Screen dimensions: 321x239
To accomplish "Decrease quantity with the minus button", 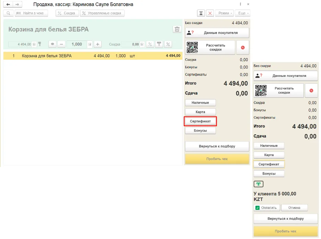I will [x=61, y=44].
